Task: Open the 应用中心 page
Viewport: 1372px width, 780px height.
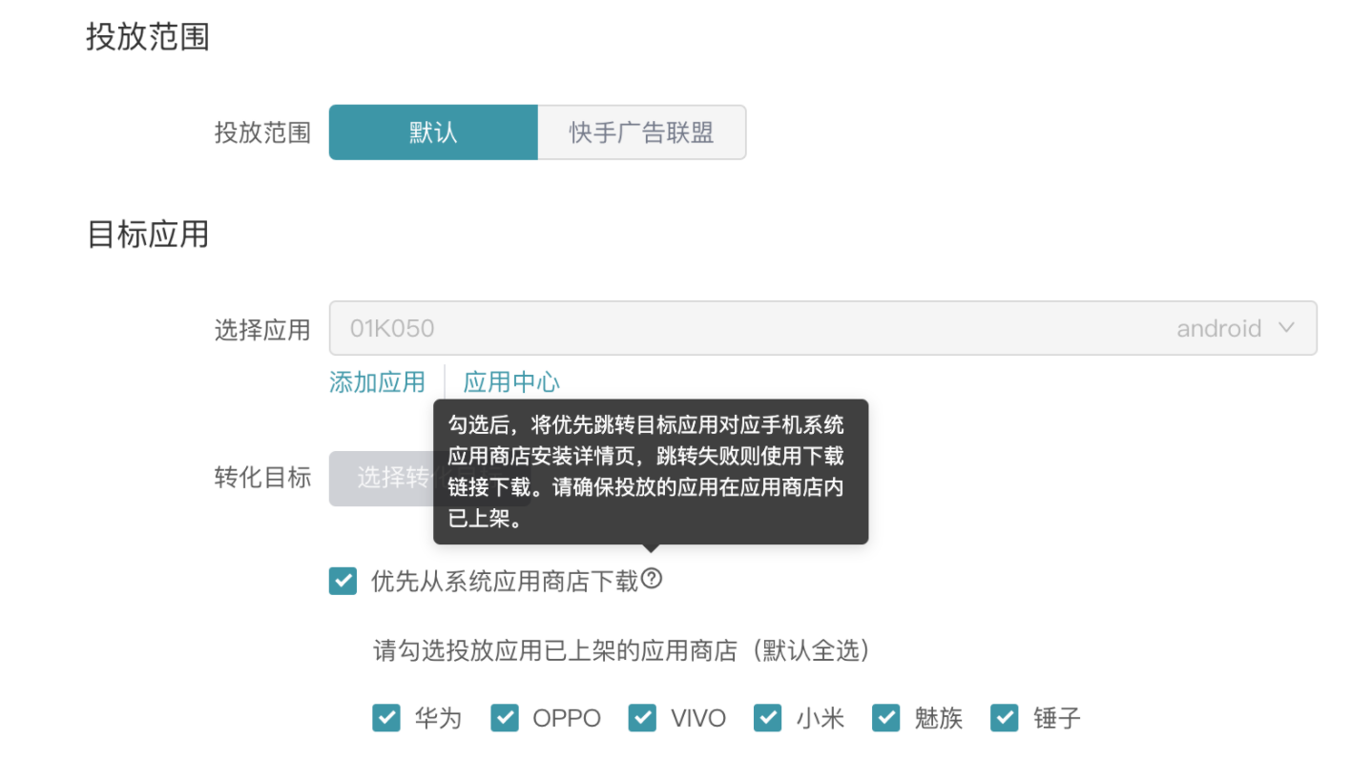Action: [x=511, y=380]
